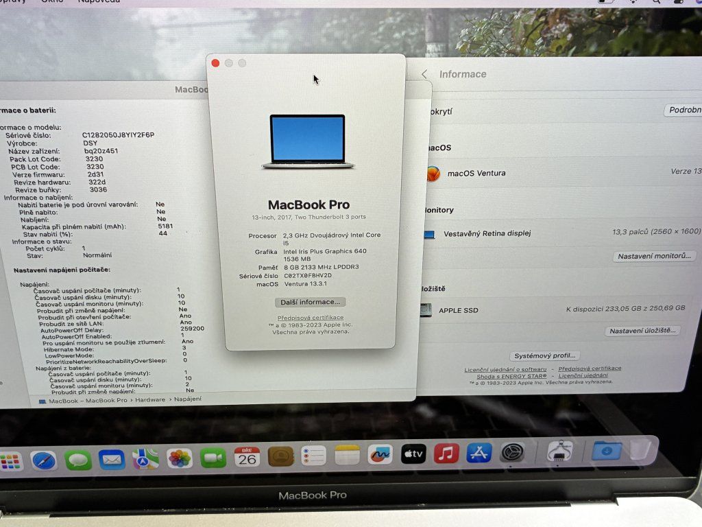This screenshot has width=702, height=527.
Task: Open the Předpisová certifikace link in About window
Action: pos(311,318)
